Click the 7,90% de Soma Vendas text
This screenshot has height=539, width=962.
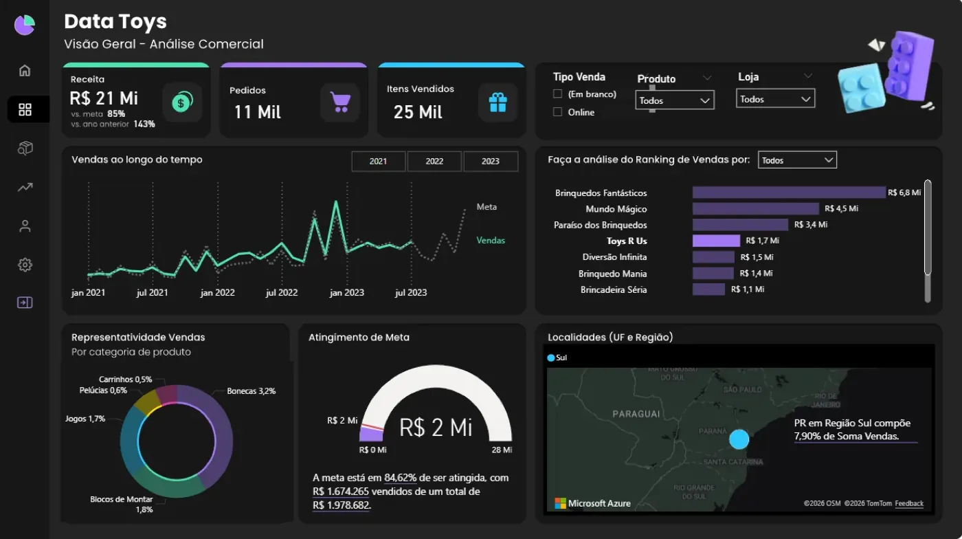click(846, 437)
